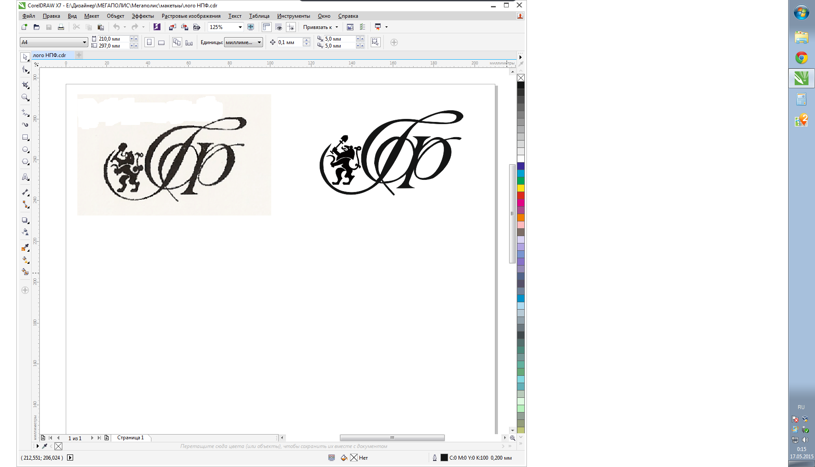Screen dimensions: 815x467
Task: Set page orientation to Portrait
Action: click(x=149, y=42)
